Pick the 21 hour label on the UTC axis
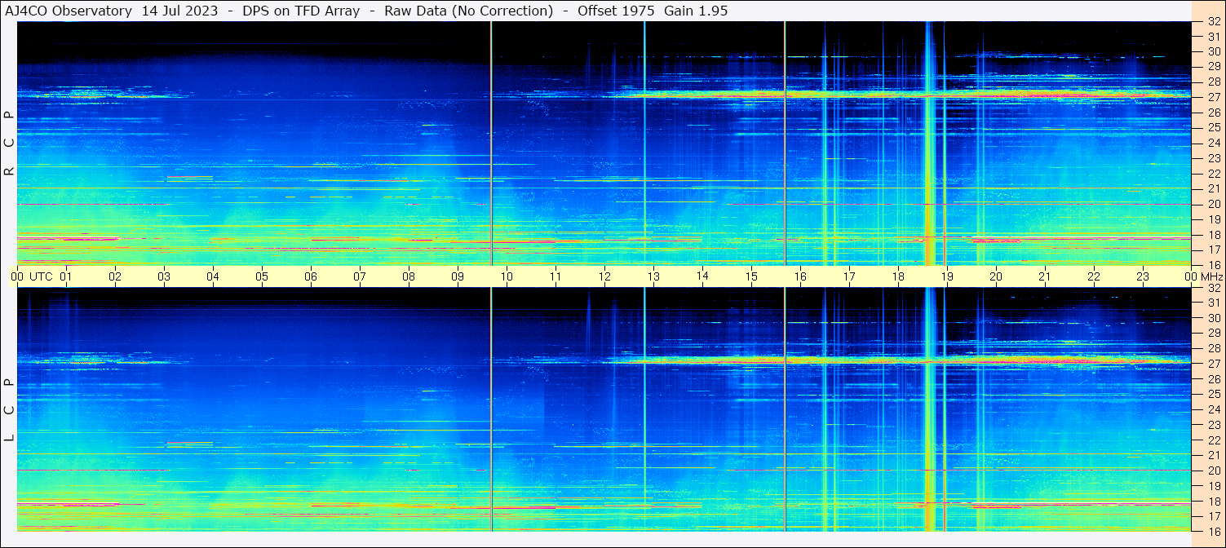 tap(1045, 276)
